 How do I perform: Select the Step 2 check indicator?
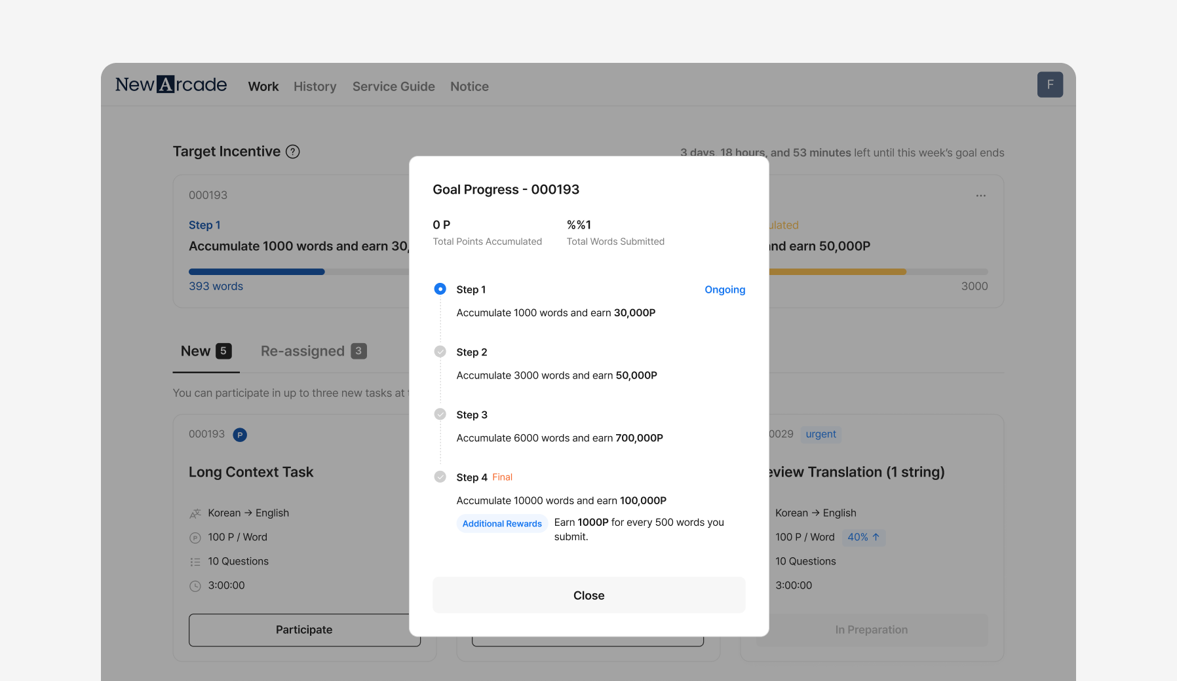[x=440, y=352]
